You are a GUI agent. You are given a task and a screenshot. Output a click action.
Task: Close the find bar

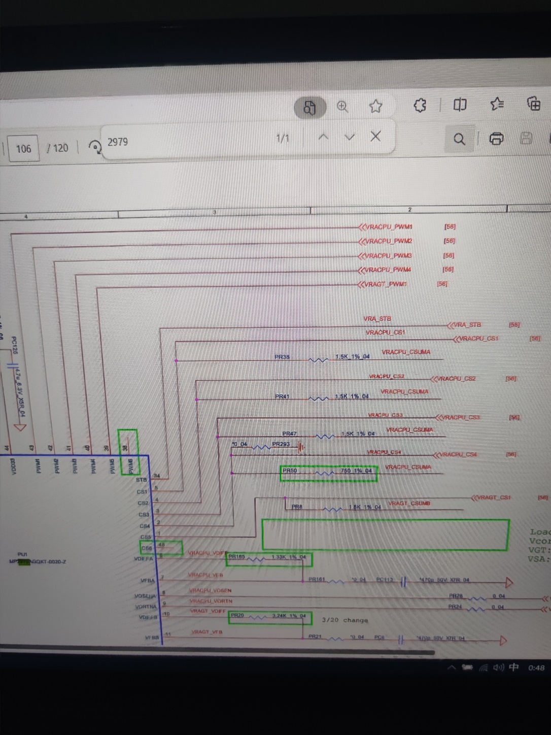pyautogui.click(x=375, y=136)
